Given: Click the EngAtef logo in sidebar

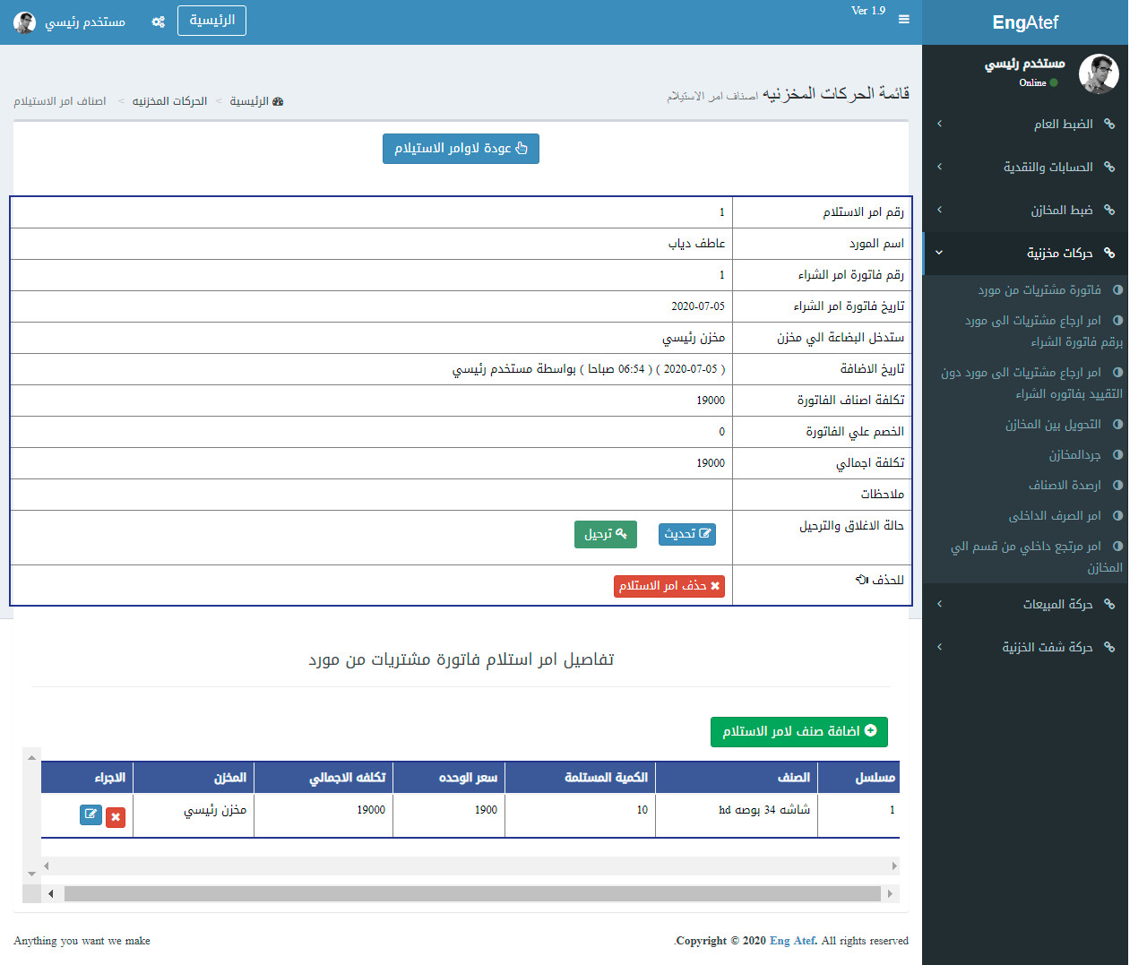Looking at the screenshot, I should pos(1025,22).
